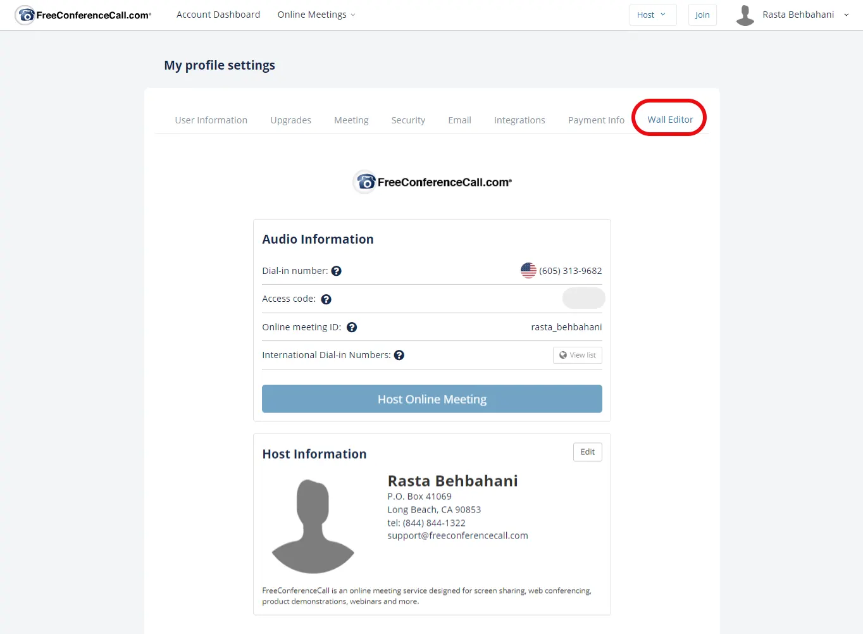The image size is (863, 634).
Task: Open the Security tab
Action: pyautogui.click(x=408, y=120)
